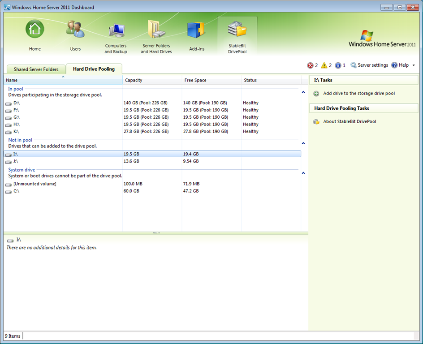Open the Add-ins section icon
The height and width of the screenshot is (344, 423).
tap(196, 30)
